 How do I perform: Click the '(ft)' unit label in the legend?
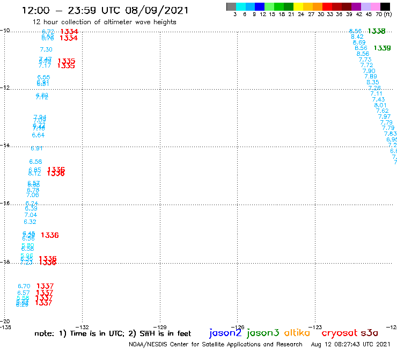[388, 14]
